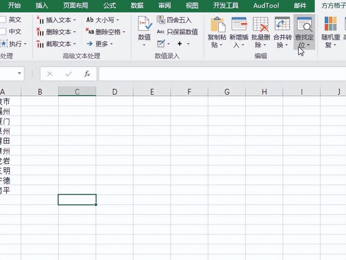Click inside the formula bar input
Viewport: 346px width, 260px height.
pyautogui.click(x=222, y=74)
